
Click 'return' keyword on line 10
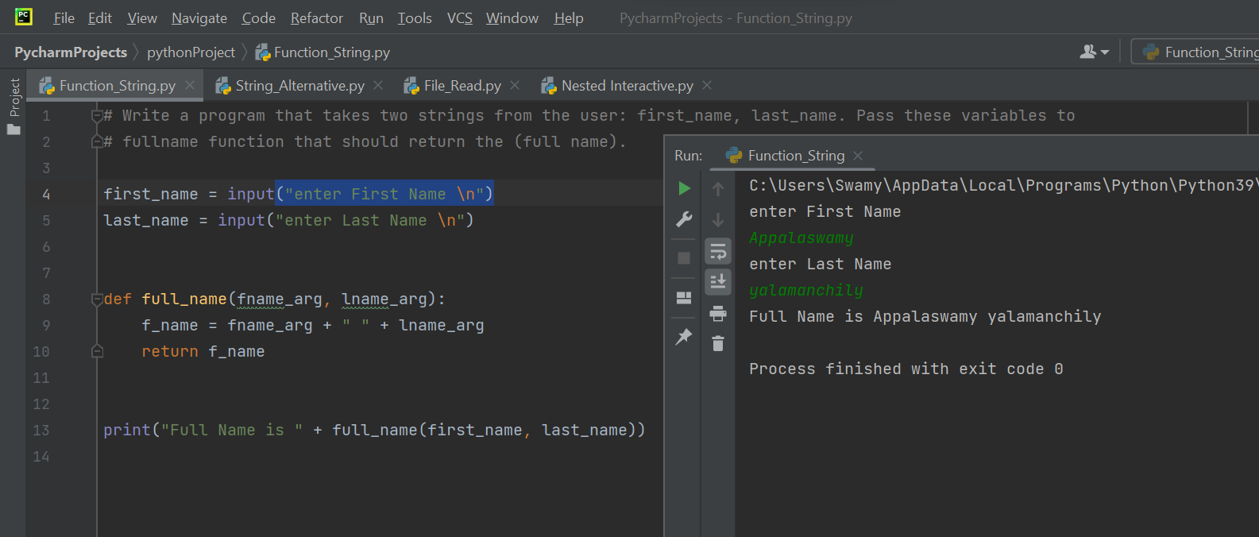pyautogui.click(x=170, y=352)
